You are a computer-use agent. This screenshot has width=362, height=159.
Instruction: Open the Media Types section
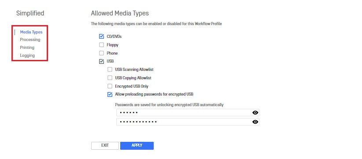pos(31,32)
